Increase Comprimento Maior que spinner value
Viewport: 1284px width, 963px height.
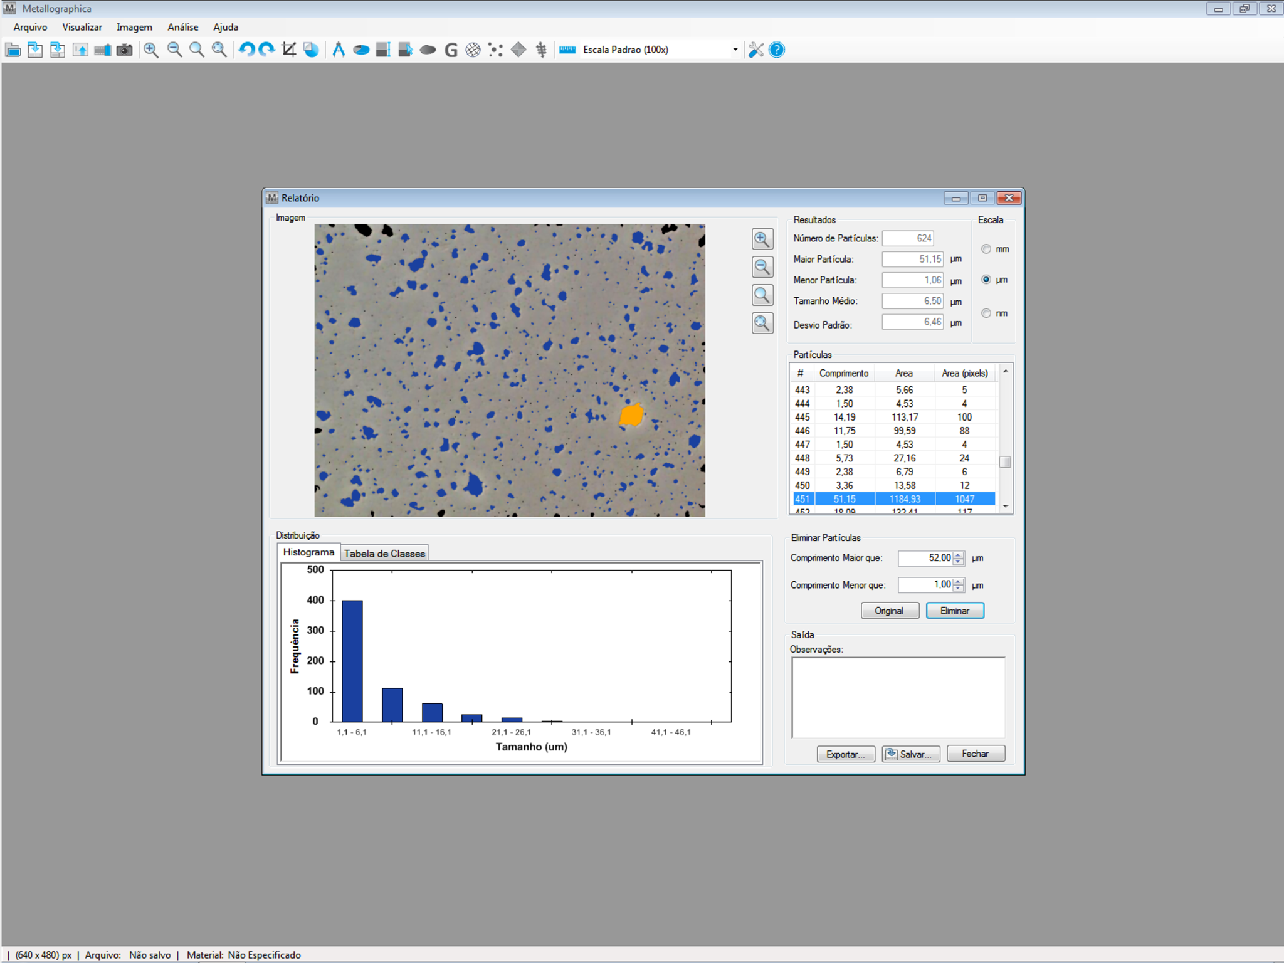point(959,554)
